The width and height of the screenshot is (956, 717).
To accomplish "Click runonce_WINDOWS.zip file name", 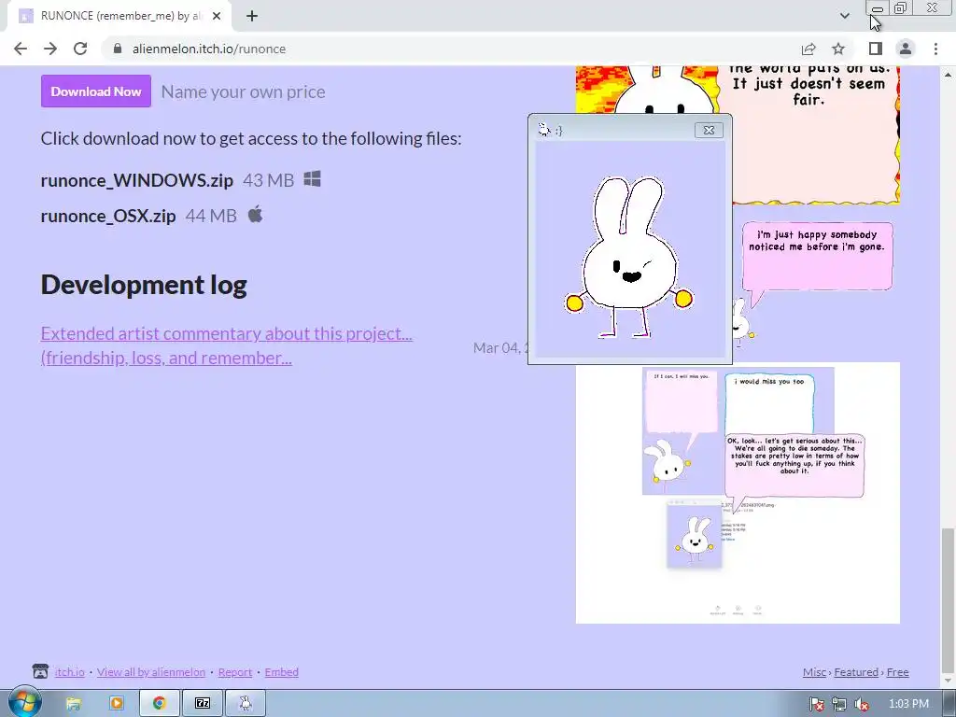I will 137,180.
